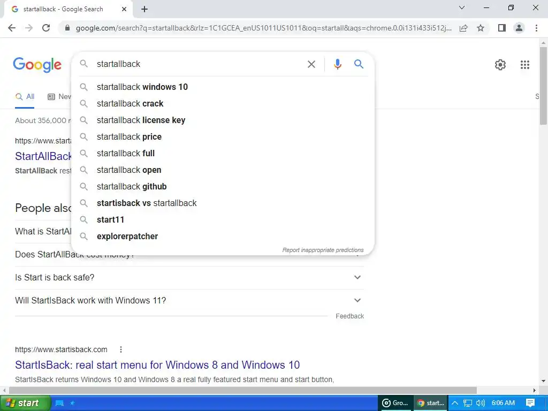Open a new Chrome tab
The height and width of the screenshot is (411, 548).
pos(144,10)
